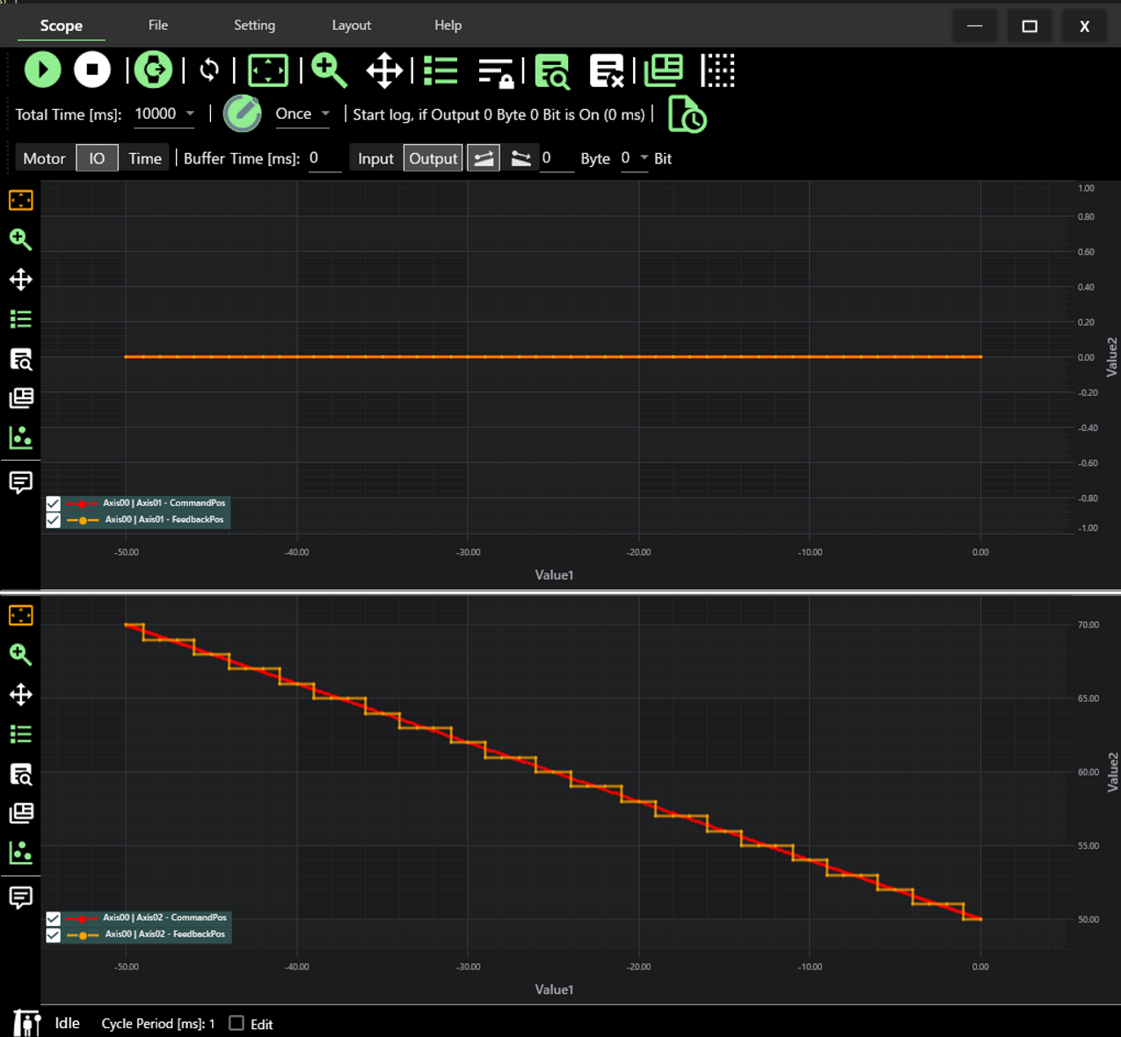1121x1037 pixels.
Task: Expand the Once trigger mode dropdown
Action: coord(324,113)
